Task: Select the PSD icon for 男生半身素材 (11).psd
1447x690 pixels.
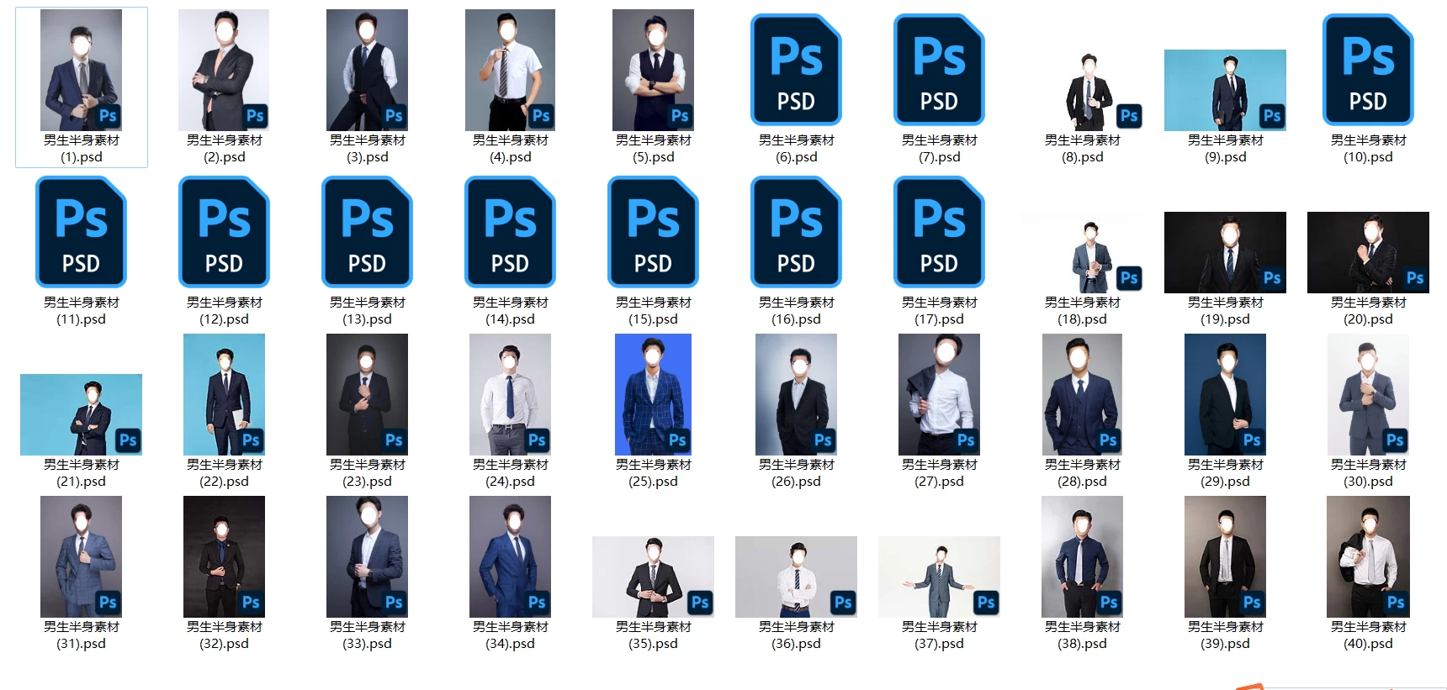Action: 81,232
